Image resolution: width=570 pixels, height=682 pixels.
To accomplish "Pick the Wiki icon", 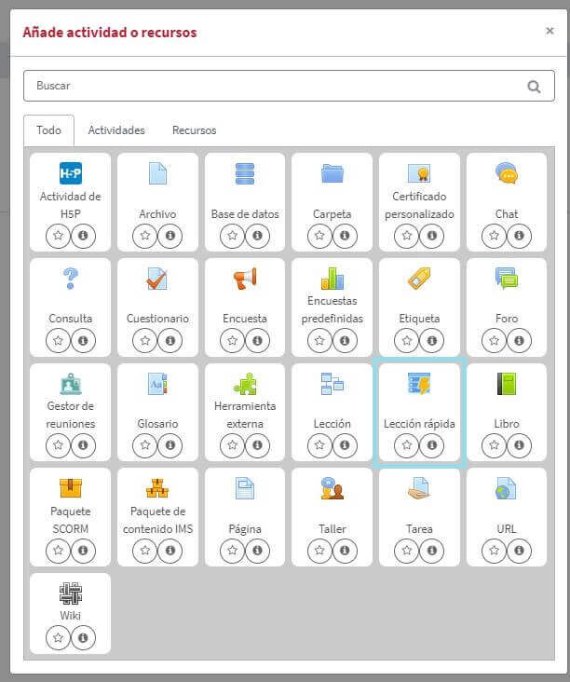I will coord(71,593).
